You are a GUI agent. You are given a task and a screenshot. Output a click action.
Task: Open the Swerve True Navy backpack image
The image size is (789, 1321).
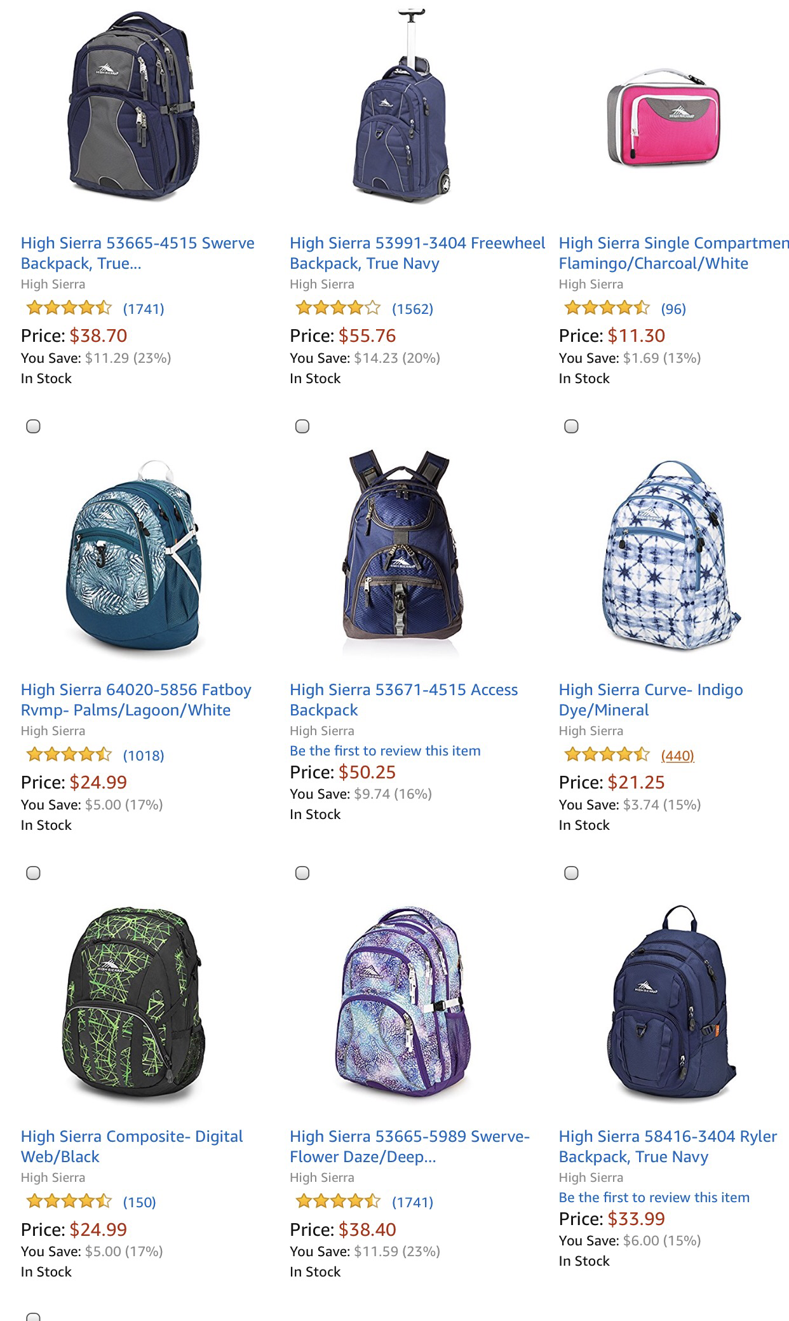[x=133, y=105]
